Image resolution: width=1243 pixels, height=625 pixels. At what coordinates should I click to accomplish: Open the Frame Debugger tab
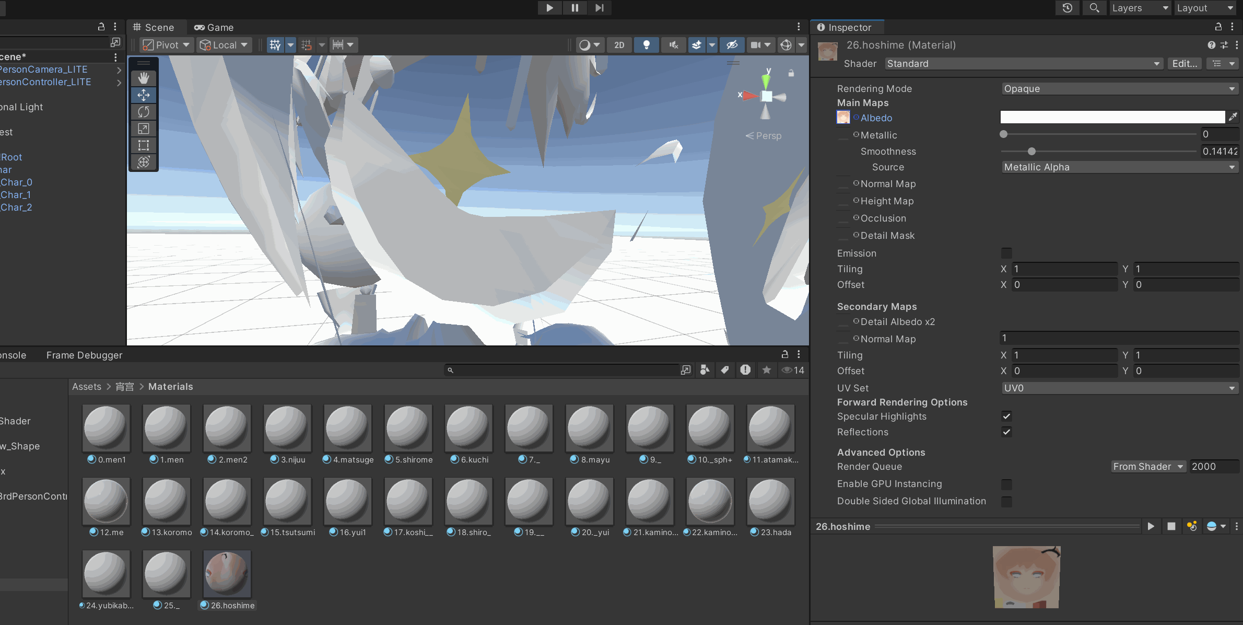tap(84, 355)
